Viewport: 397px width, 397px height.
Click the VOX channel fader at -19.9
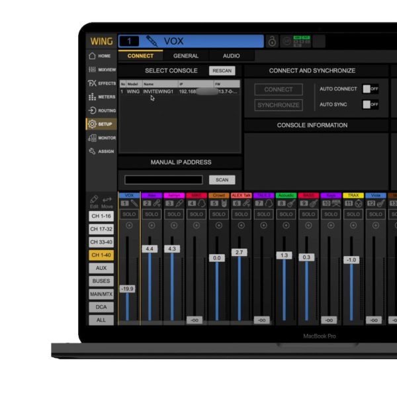click(x=127, y=288)
